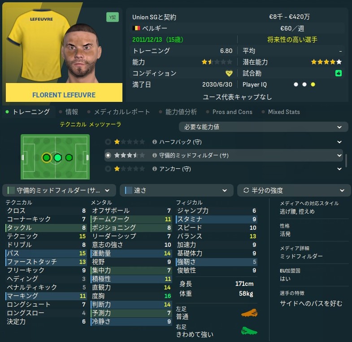Select the アンカー (守) radio button
Image resolution: width=352 pixels, height=342 pixels.
[x=108, y=169]
